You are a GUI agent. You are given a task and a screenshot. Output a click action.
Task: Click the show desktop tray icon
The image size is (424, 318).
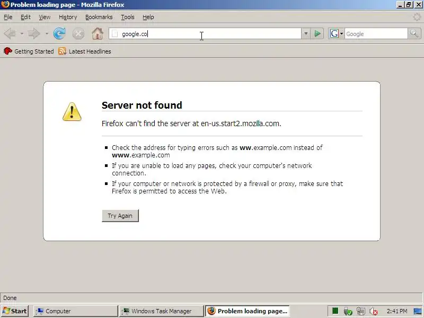[x=418, y=311]
